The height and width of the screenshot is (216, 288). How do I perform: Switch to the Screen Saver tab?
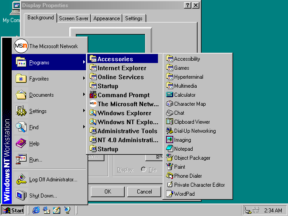coord(74,18)
